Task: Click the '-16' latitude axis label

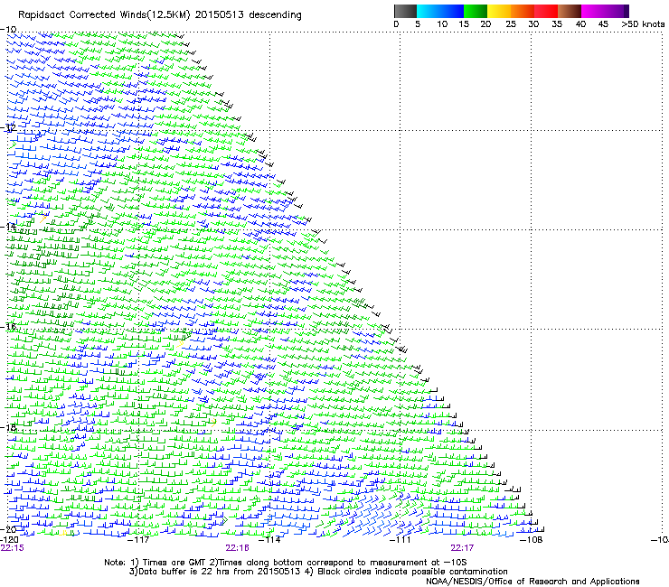Action: click(8, 327)
